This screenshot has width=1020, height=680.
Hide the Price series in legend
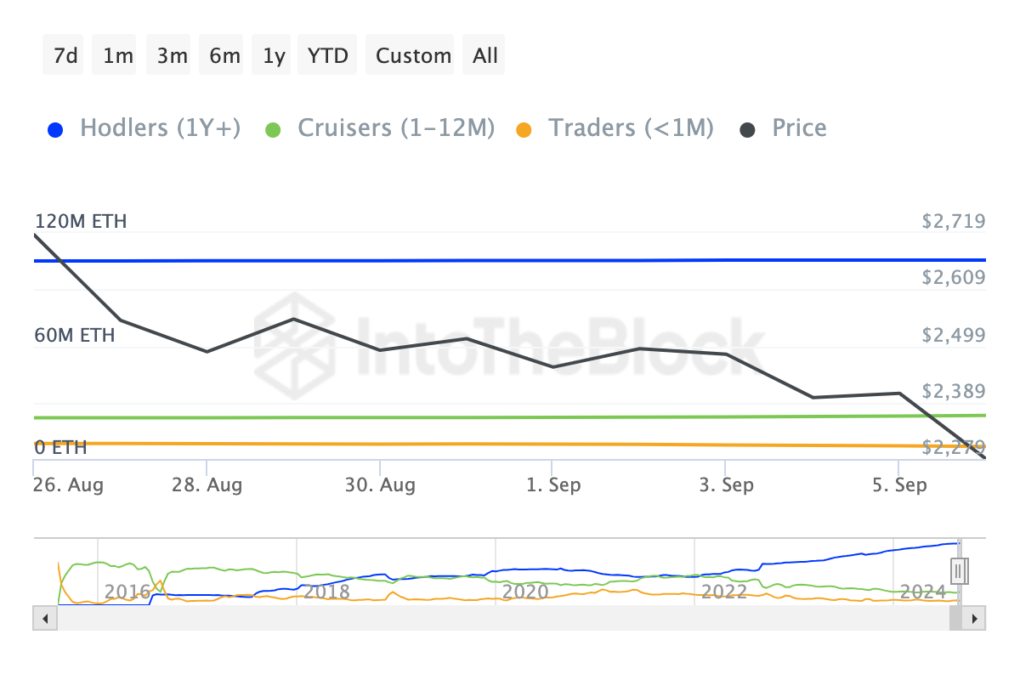[799, 128]
